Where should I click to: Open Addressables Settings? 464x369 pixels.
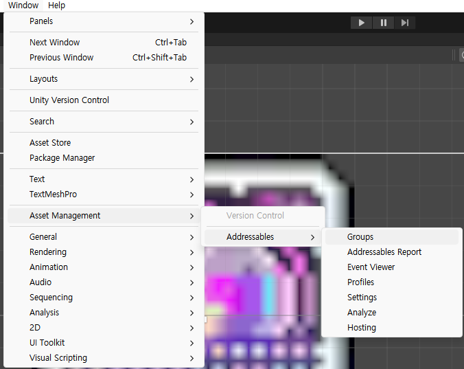(x=392, y=298)
